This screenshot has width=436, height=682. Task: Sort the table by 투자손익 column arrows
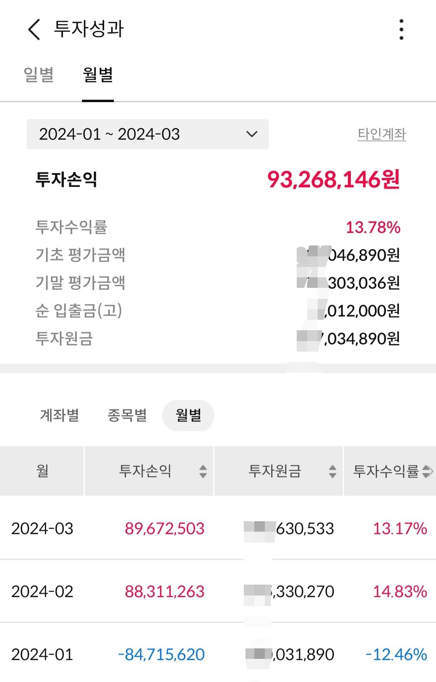click(x=203, y=471)
